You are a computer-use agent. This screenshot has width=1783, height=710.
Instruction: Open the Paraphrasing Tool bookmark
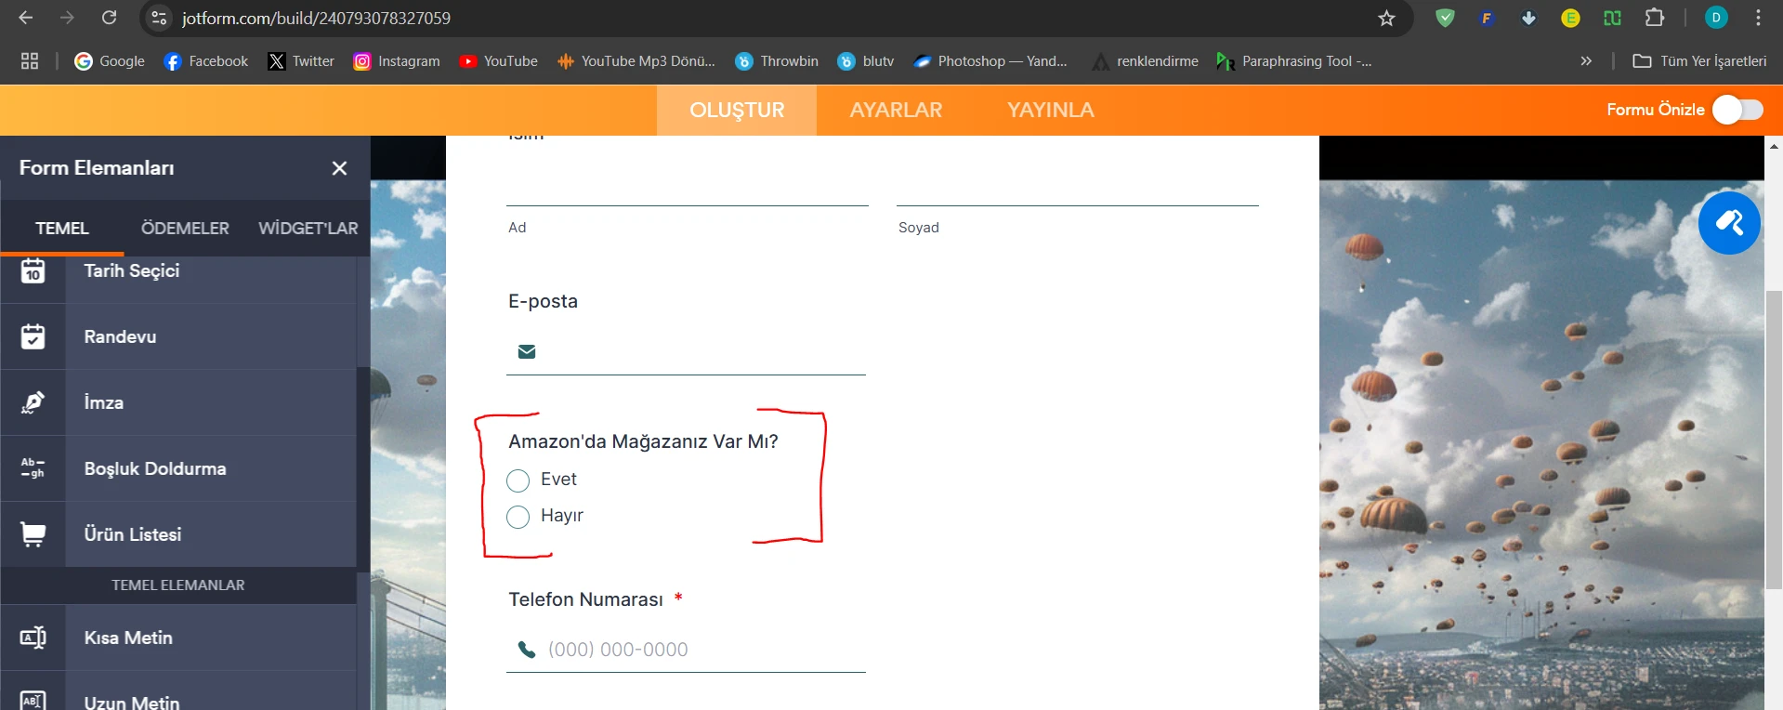[x=1294, y=61]
